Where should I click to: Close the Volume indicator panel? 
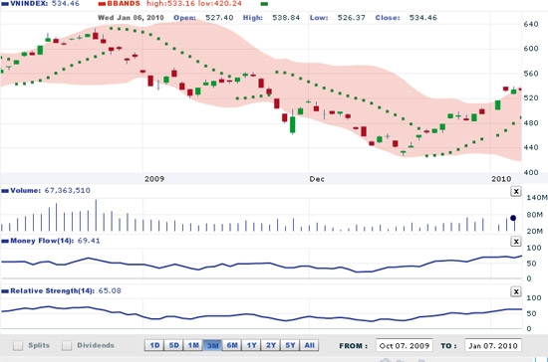[x=516, y=191]
